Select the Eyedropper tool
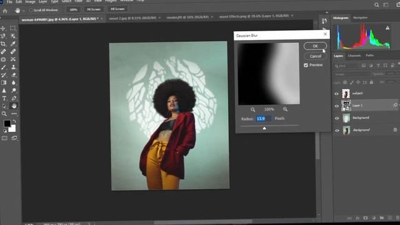Viewport: 400px width, 225px height. 13,44
